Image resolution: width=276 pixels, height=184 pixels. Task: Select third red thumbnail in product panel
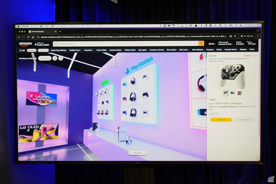pos(240,93)
